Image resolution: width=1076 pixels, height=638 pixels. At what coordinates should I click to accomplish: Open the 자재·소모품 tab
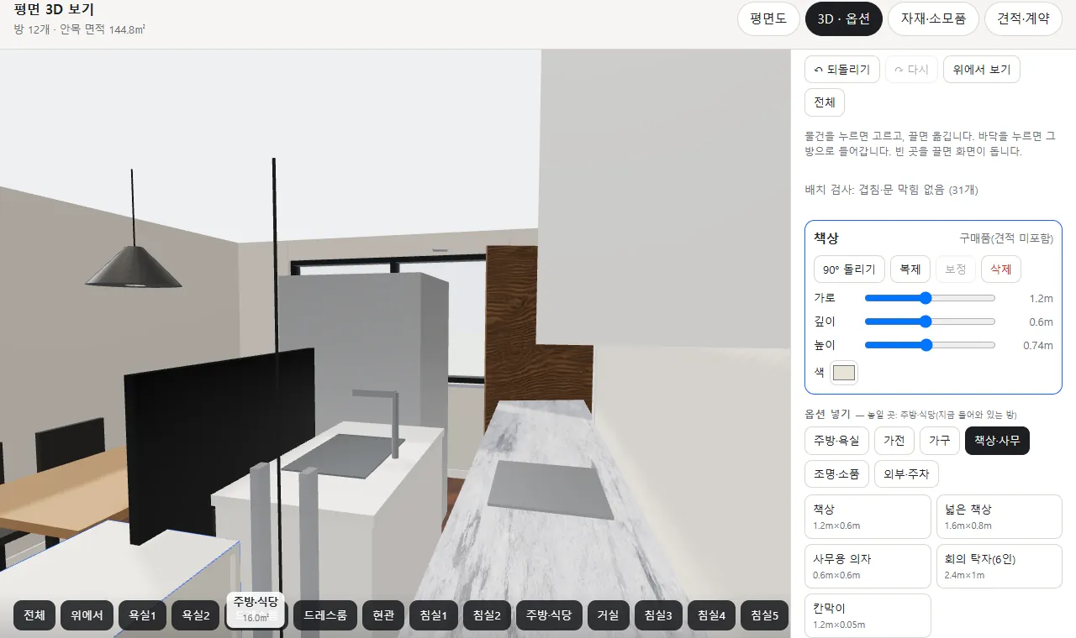(934, 18)
